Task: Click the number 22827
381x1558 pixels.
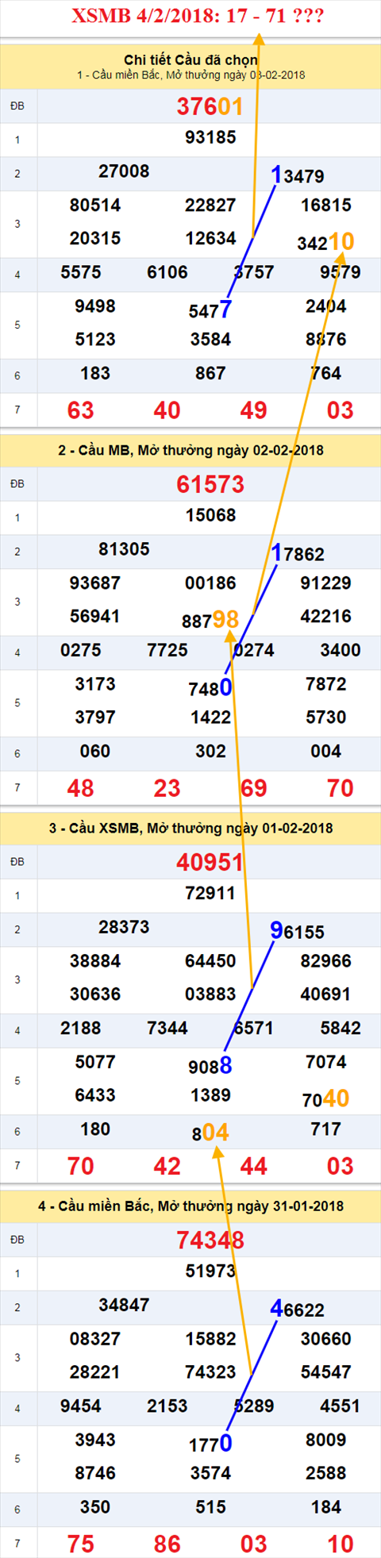Action: [210, 206]
